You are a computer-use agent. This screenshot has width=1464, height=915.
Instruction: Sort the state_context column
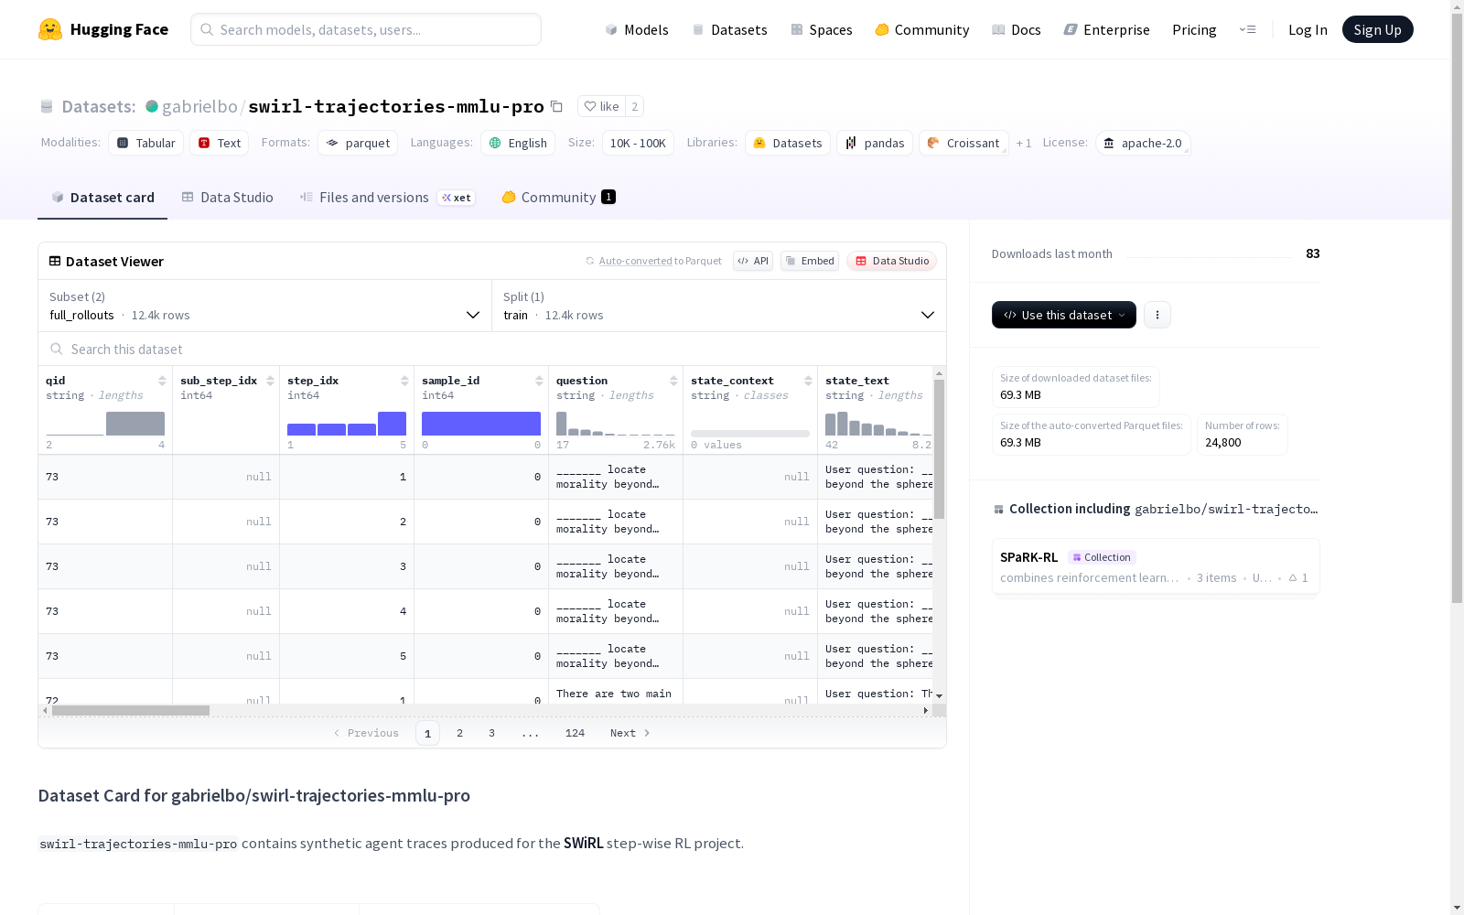(x=808, y=381)
